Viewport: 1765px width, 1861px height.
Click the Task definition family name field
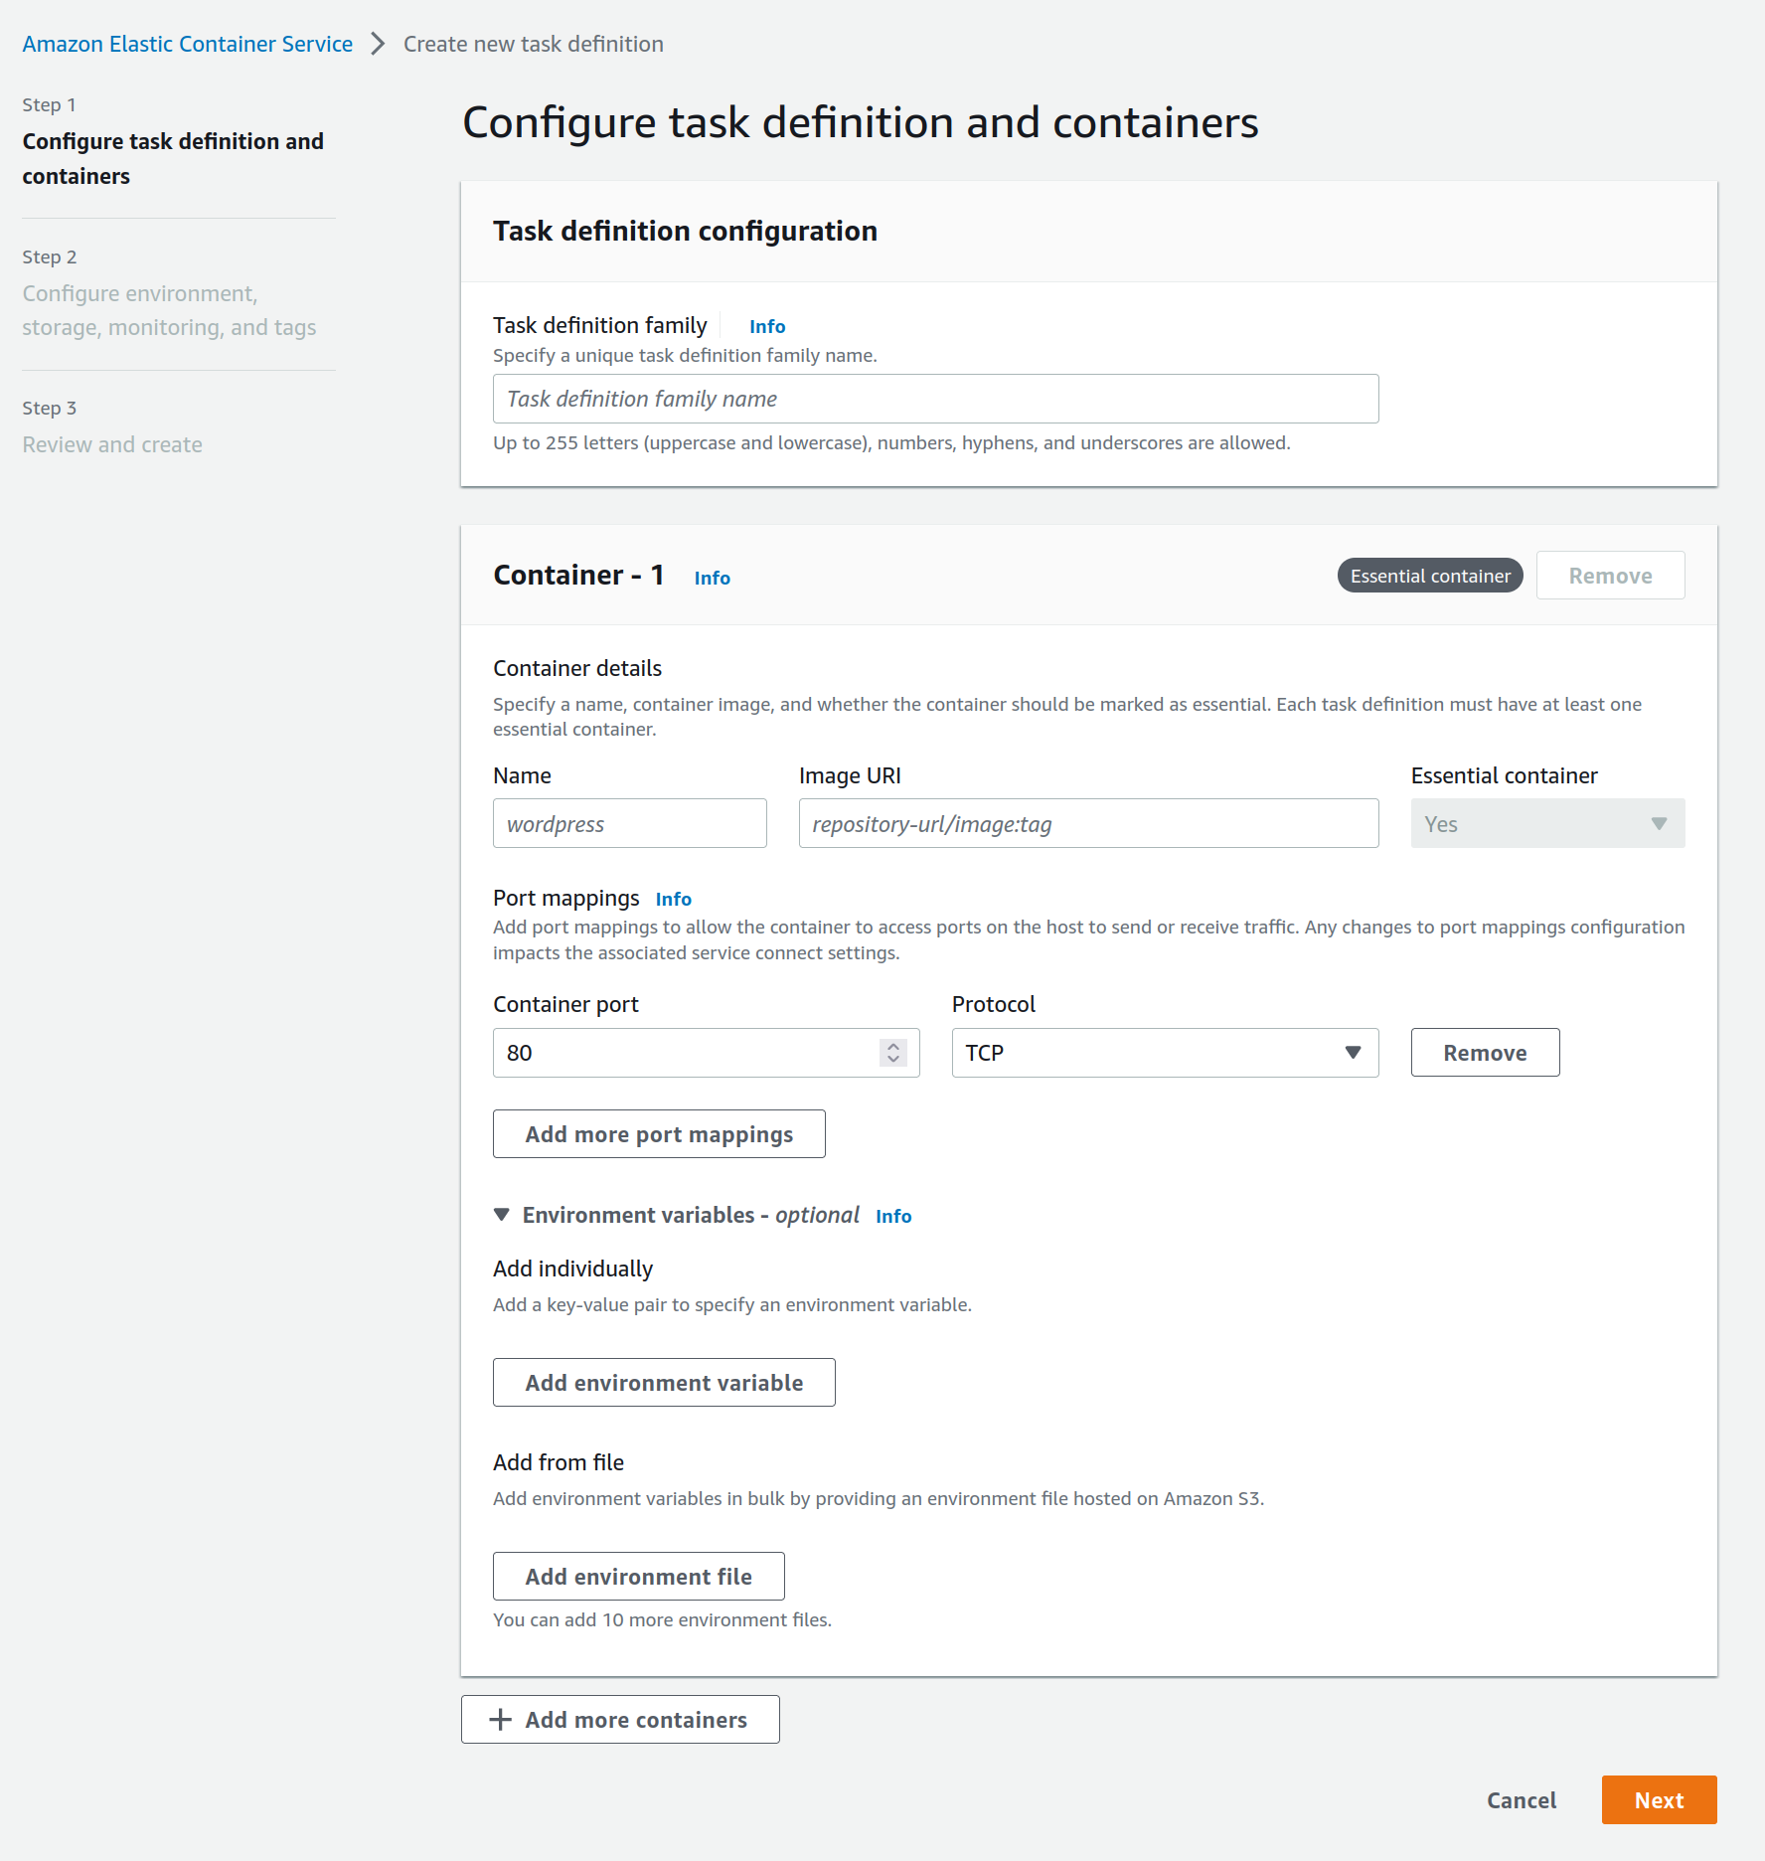click(x=934, y=399)
